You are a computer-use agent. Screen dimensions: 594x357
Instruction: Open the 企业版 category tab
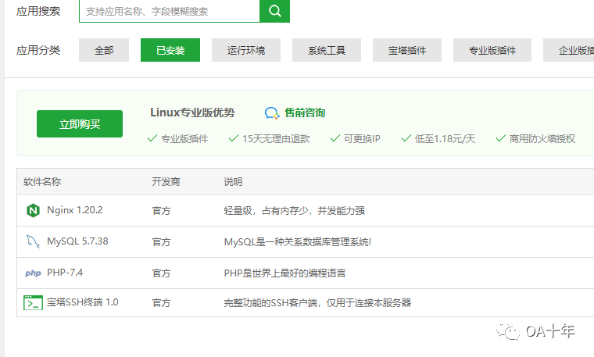coord(569,50)
